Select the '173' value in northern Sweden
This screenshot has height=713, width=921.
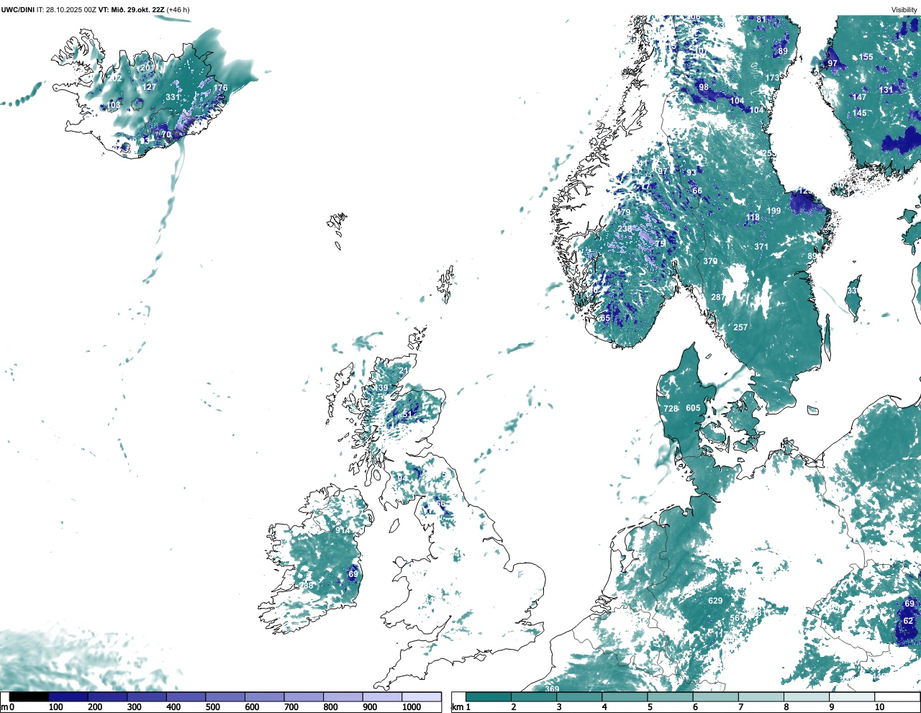coord(772,78)
